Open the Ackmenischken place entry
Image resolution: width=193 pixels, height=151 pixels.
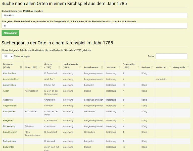click(x=11, y=79)
